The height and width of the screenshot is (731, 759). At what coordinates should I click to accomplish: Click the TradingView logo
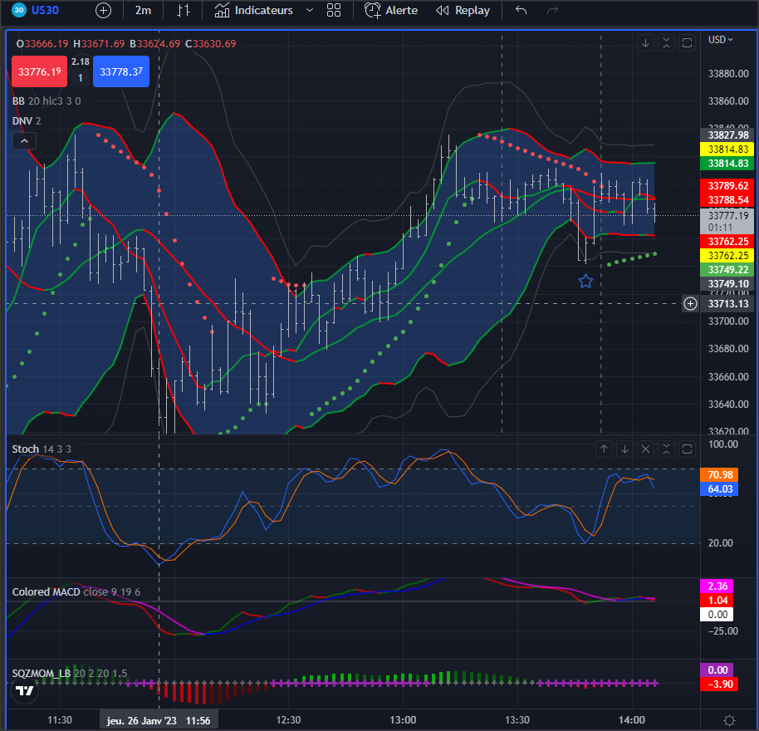[x=25, y=690]
